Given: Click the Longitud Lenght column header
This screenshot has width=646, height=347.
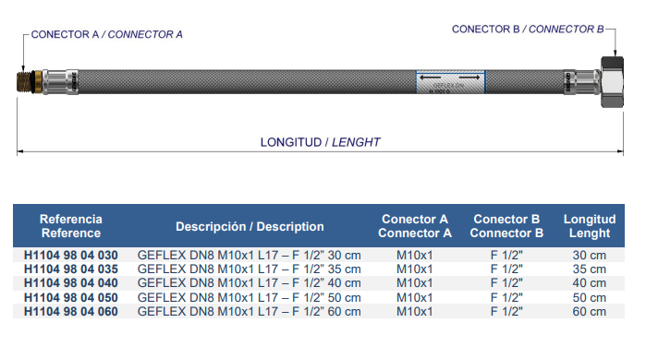Looking at the screenshot, I should tap(590, 226).
